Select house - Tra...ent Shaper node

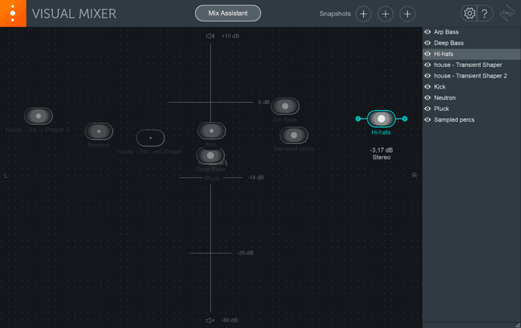(150, 138)
